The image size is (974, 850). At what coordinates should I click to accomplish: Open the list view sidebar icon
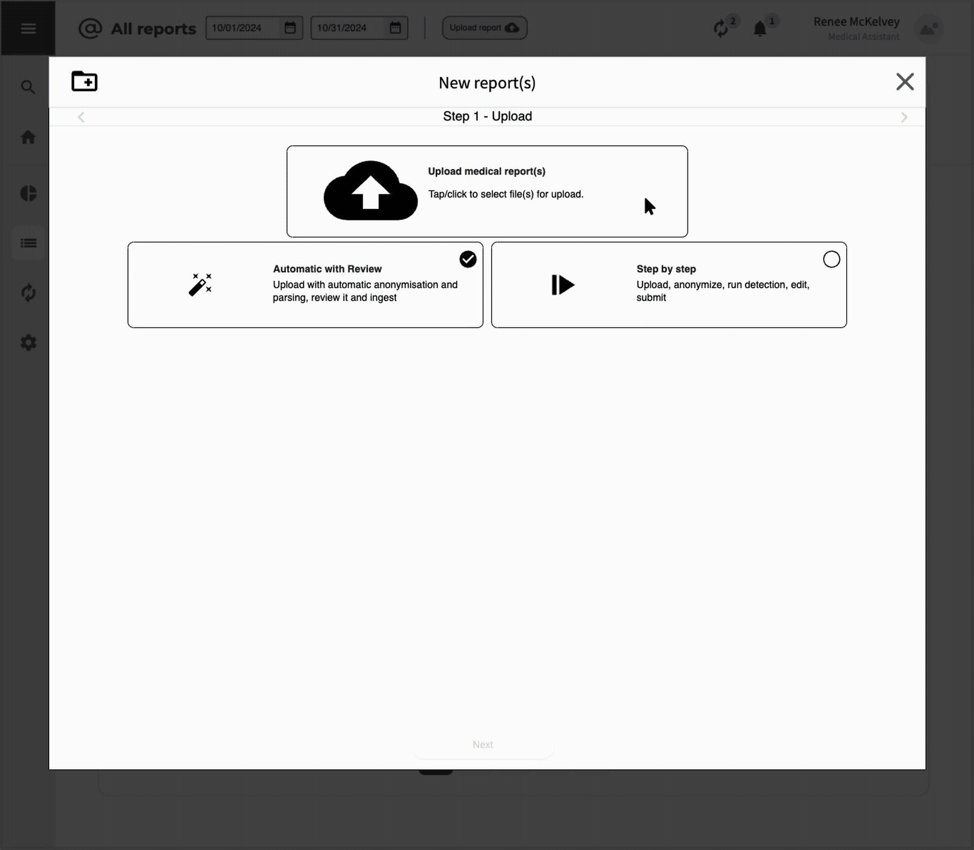tap(28, 243)
